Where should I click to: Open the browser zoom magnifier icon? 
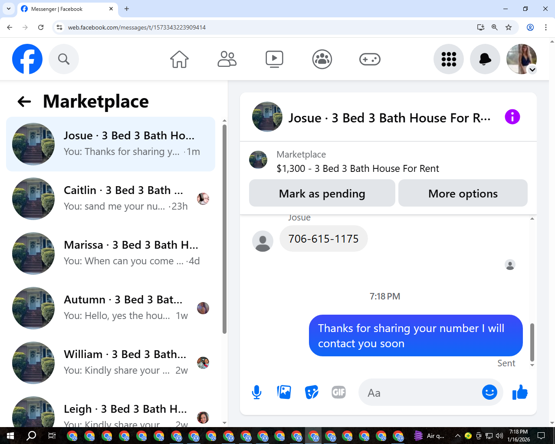(x=495, y=27)
